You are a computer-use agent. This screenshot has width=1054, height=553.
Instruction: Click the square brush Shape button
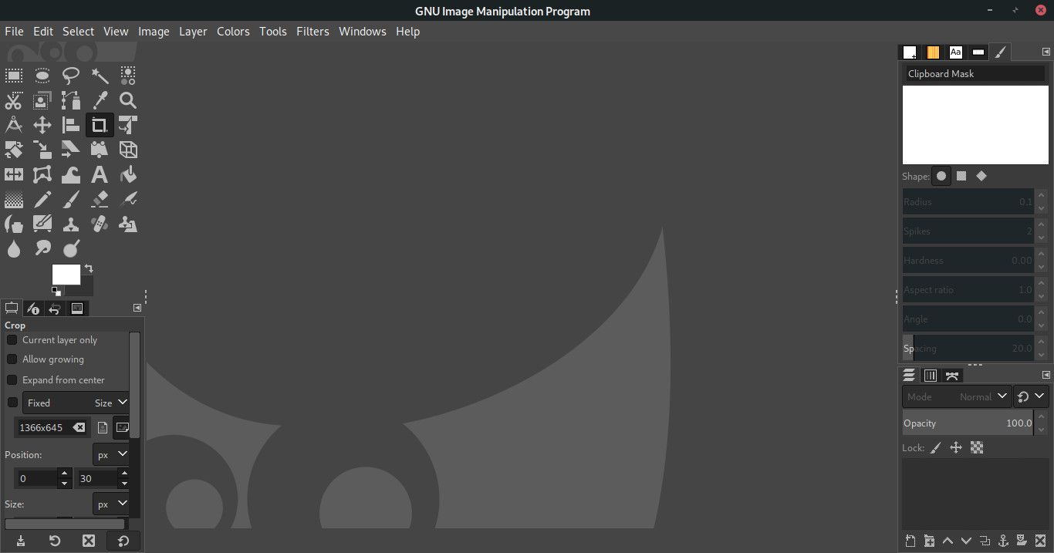point(961,176)
